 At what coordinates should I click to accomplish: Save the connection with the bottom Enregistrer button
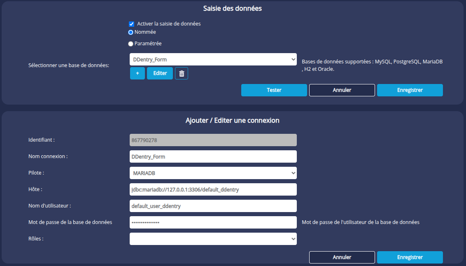click(x=410, y=257)
